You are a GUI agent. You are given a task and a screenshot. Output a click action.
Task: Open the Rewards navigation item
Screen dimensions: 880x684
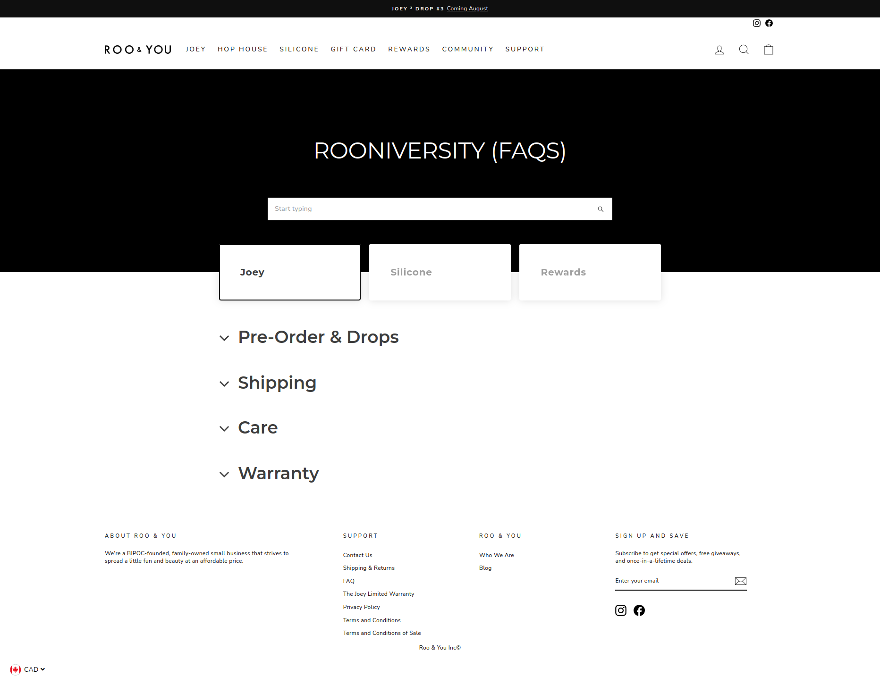pyautogui.click(x=409, y=49)
